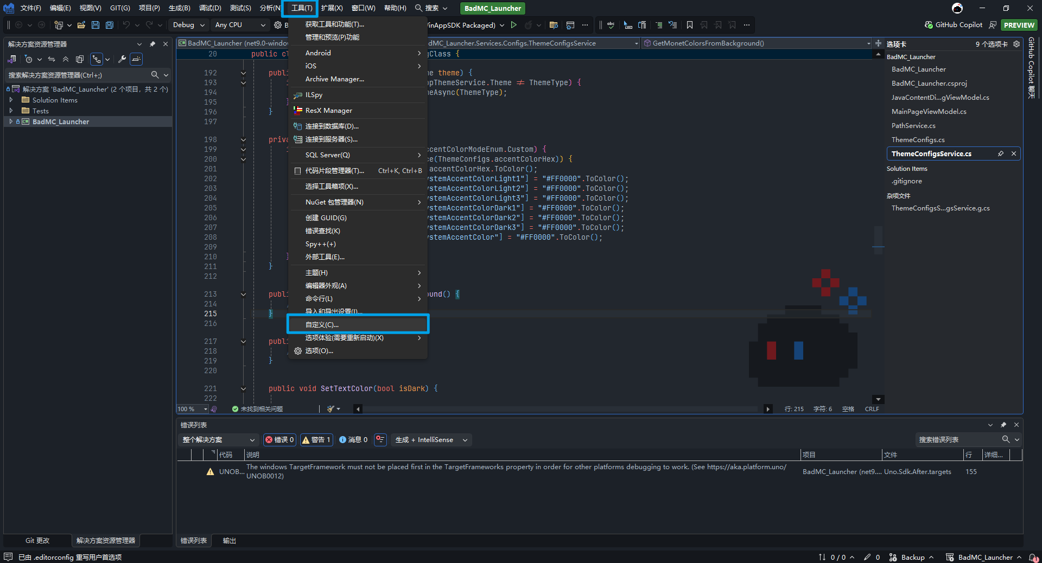
Task: Toggle the Errors 0 filter button
Action: click(x=279, y=440)
